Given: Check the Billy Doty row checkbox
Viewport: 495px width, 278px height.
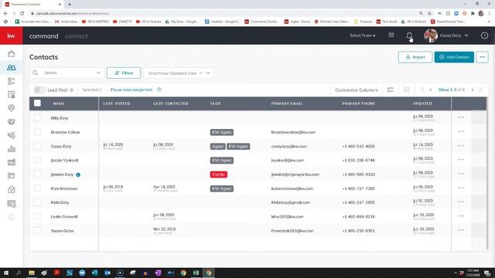Looking at the screenshot, I should coord(37,117).
